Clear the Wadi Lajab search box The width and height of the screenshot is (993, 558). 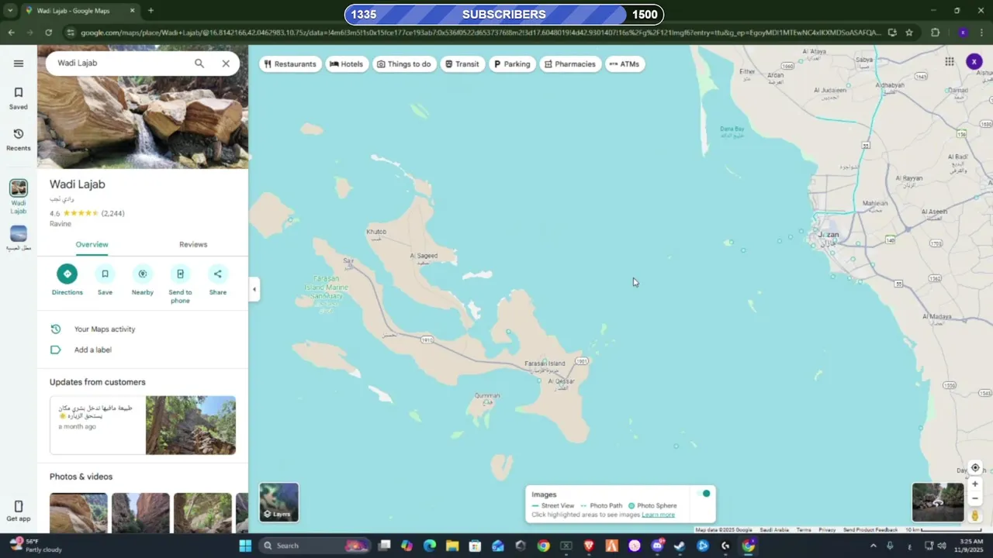[226, 64]
